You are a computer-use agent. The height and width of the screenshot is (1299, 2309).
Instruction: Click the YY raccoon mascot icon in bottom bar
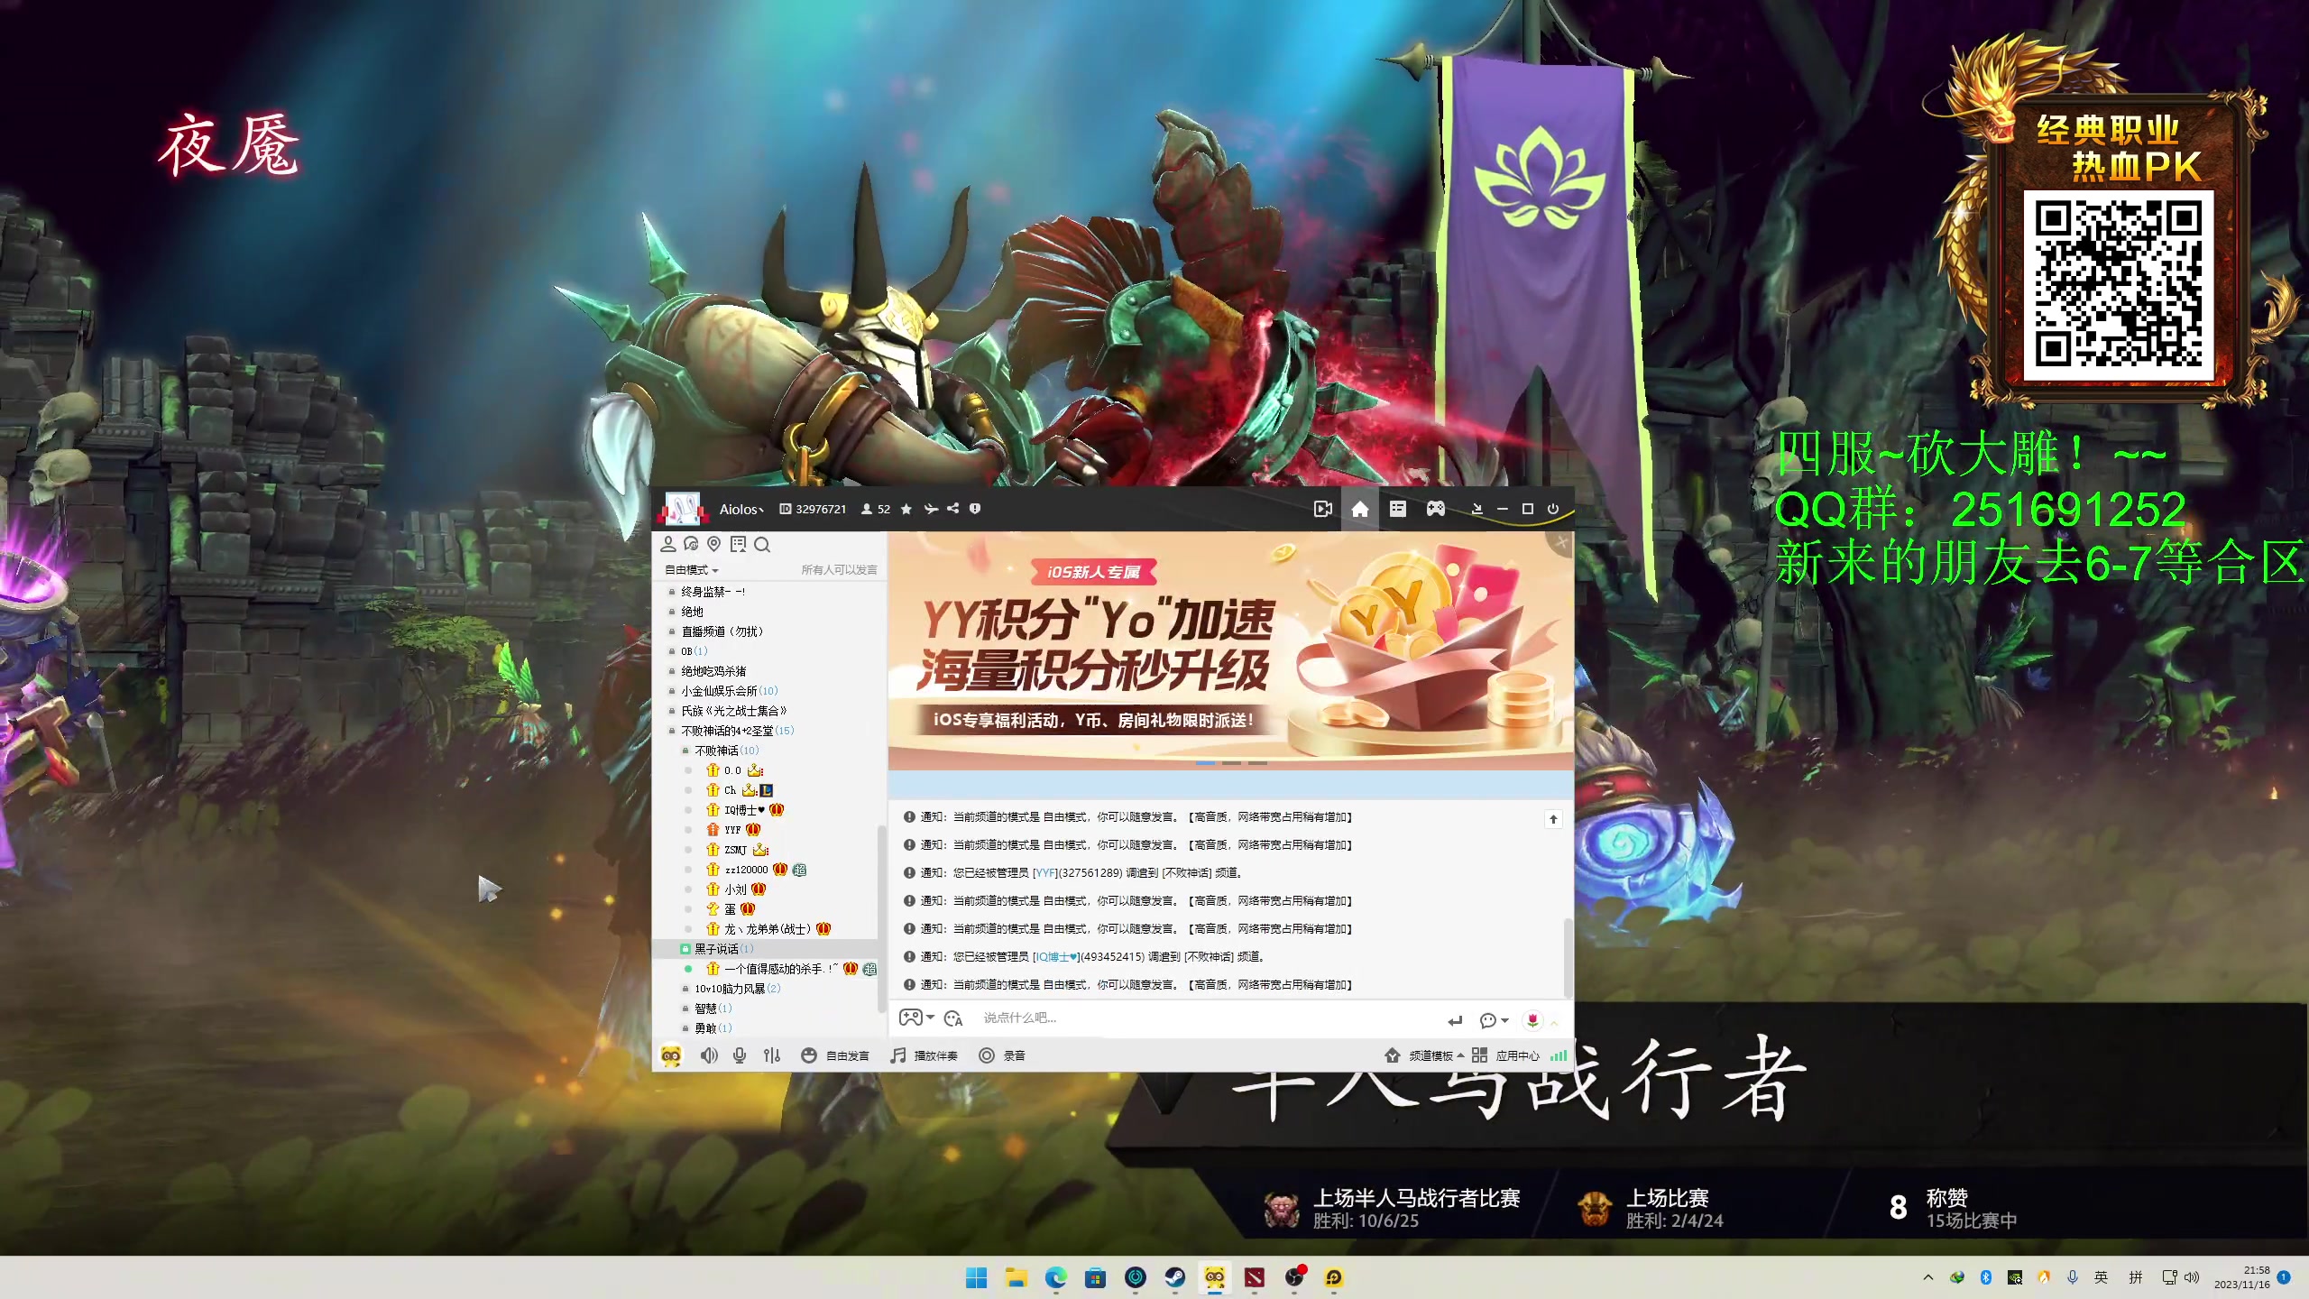[671, 1055]
